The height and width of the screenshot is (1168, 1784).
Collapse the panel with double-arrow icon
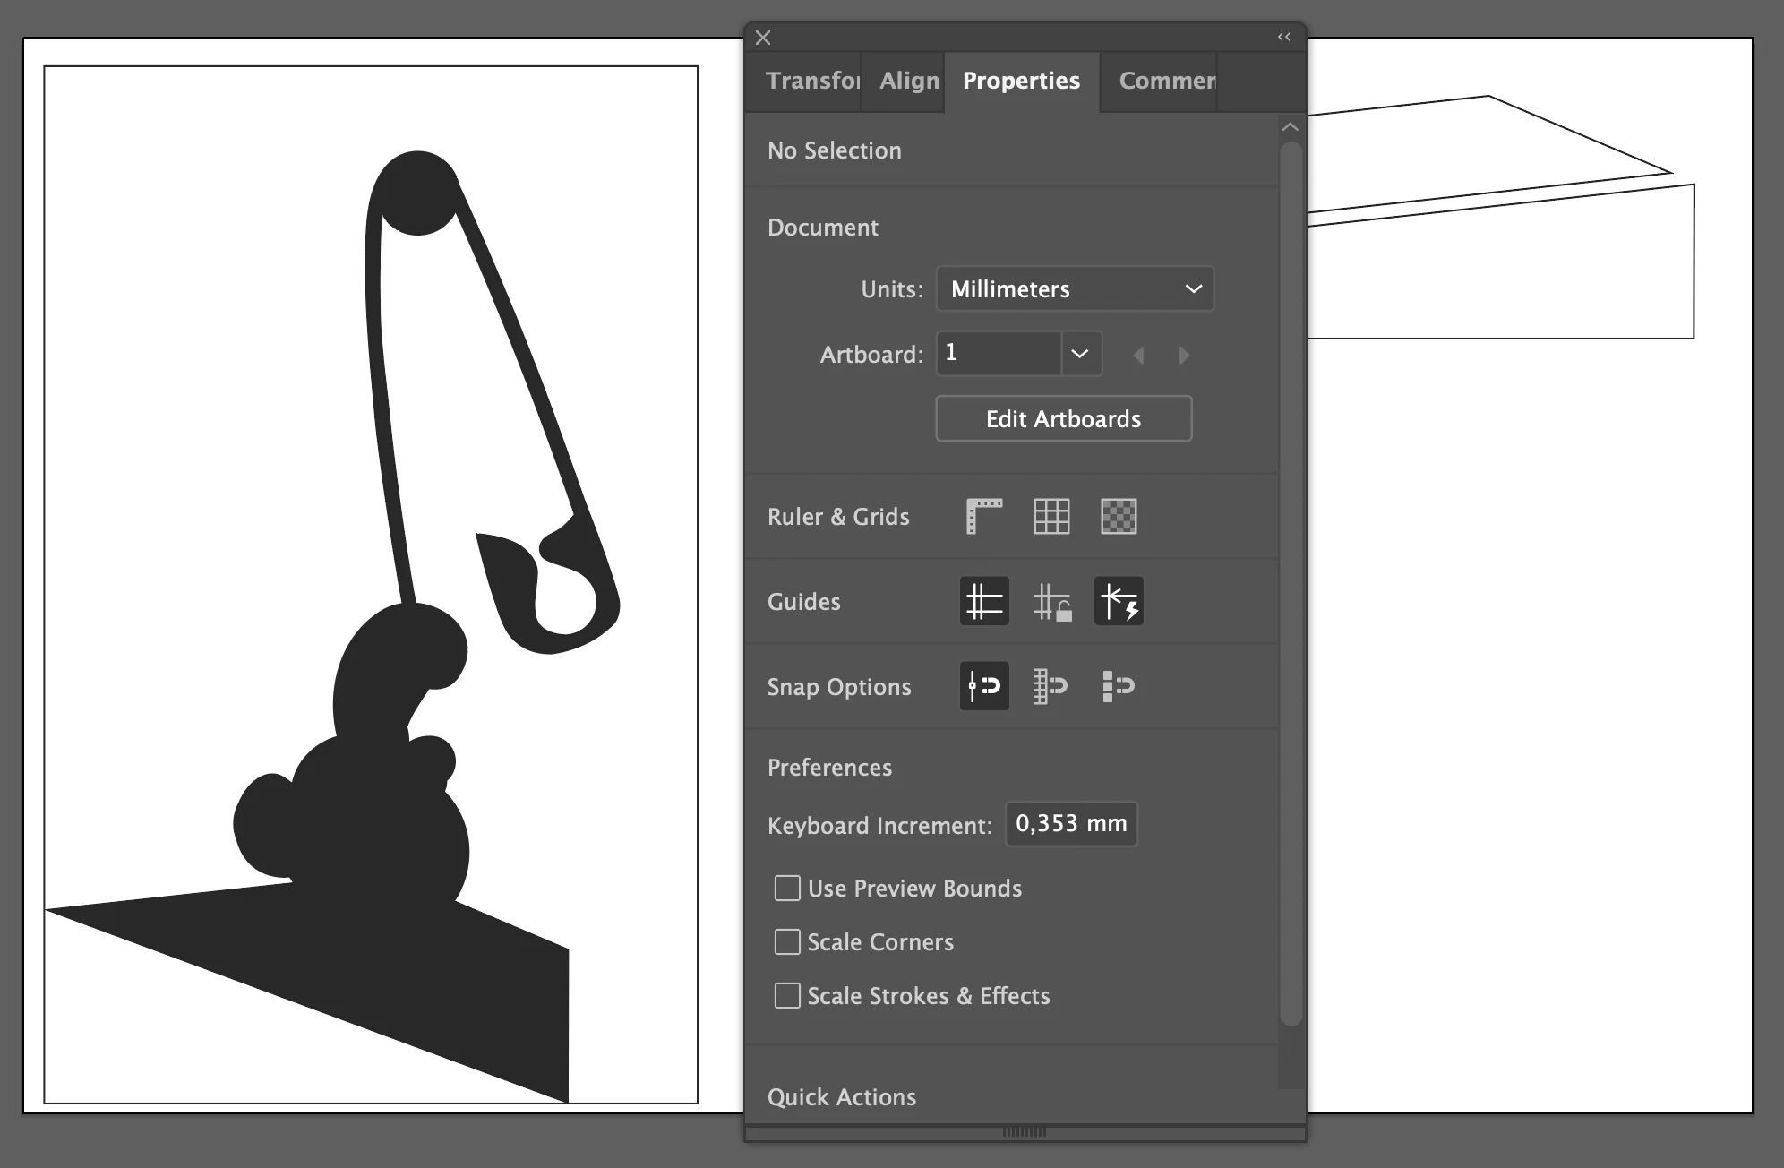[x=1284, y=37]
